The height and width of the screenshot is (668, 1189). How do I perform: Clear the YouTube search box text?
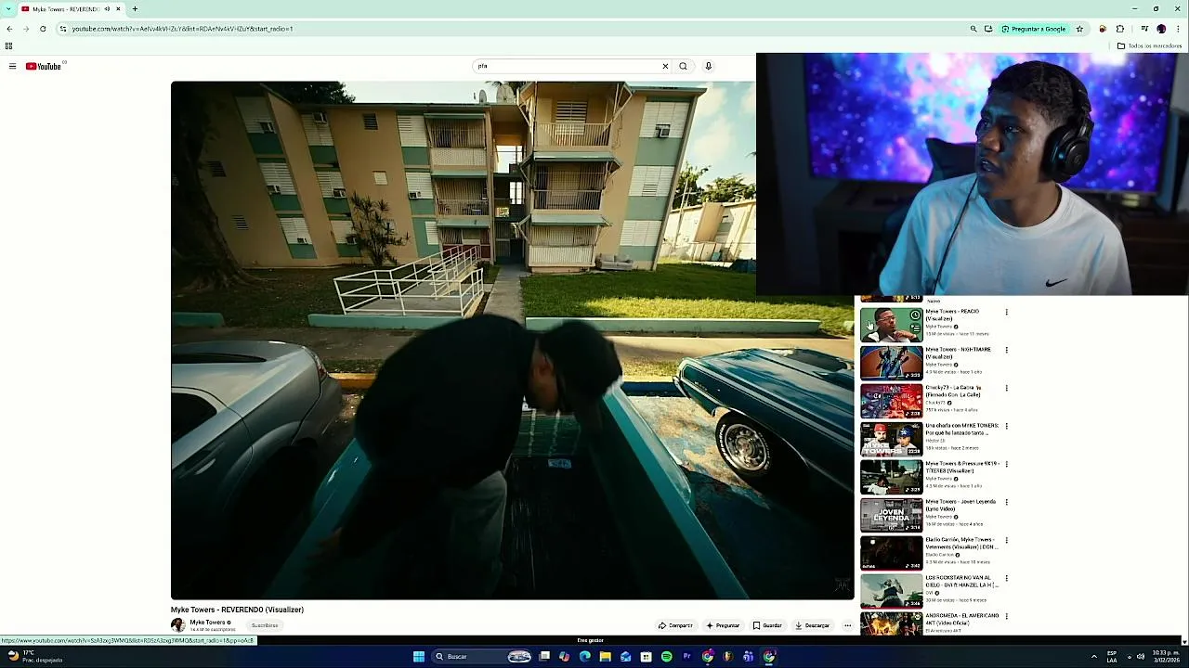tap(665, 66)
